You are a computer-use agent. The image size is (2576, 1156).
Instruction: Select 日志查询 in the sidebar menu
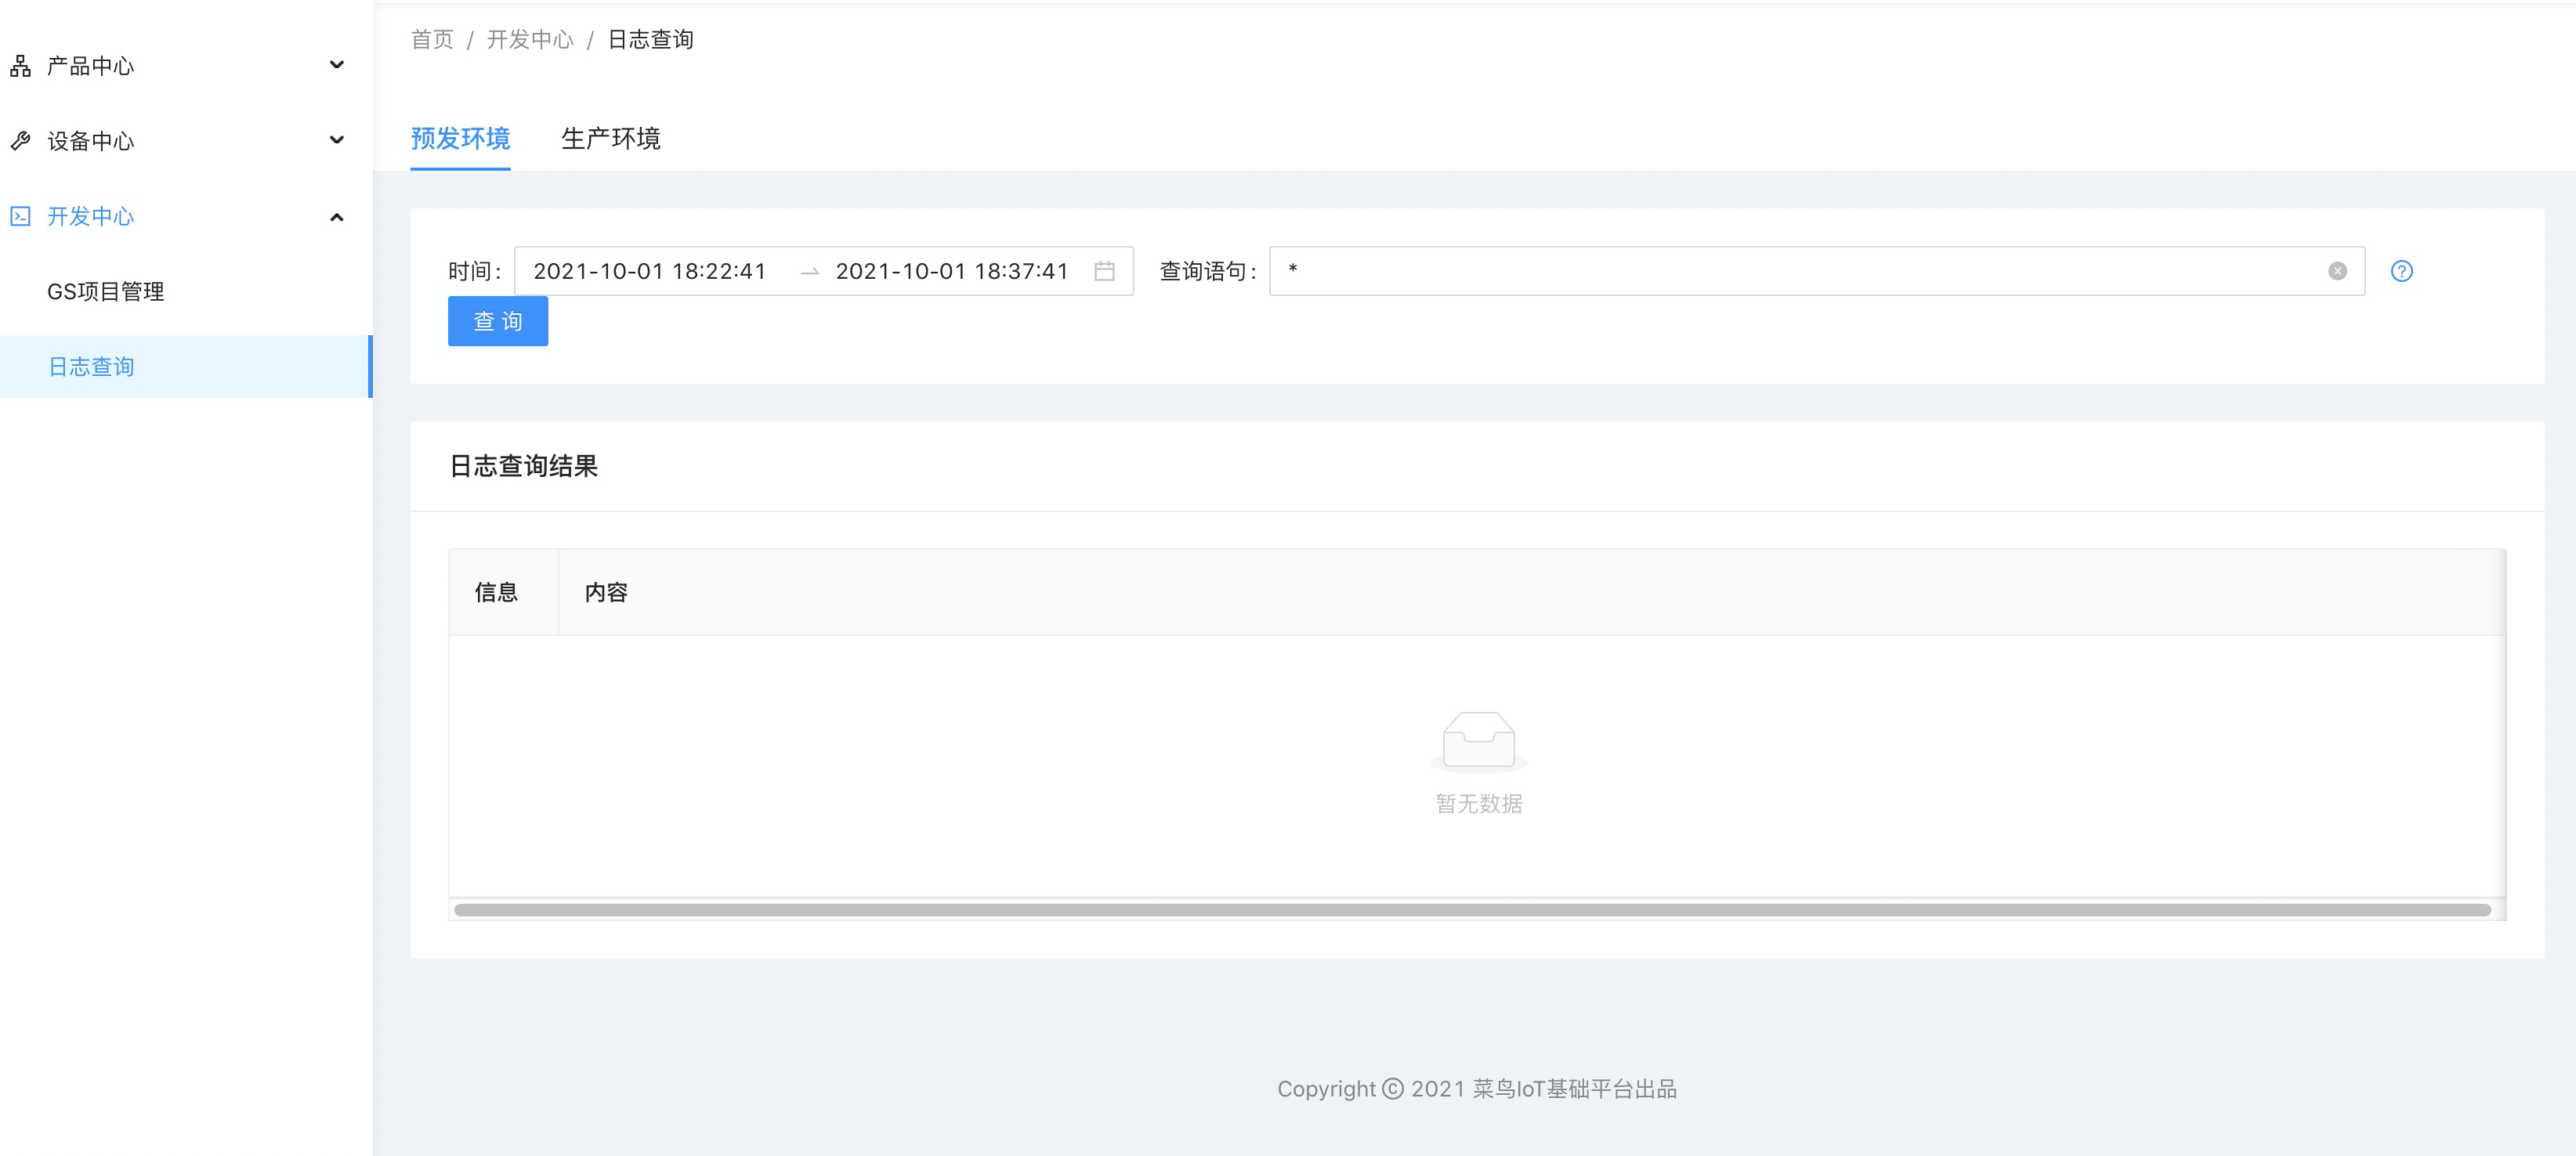point(91,367)
